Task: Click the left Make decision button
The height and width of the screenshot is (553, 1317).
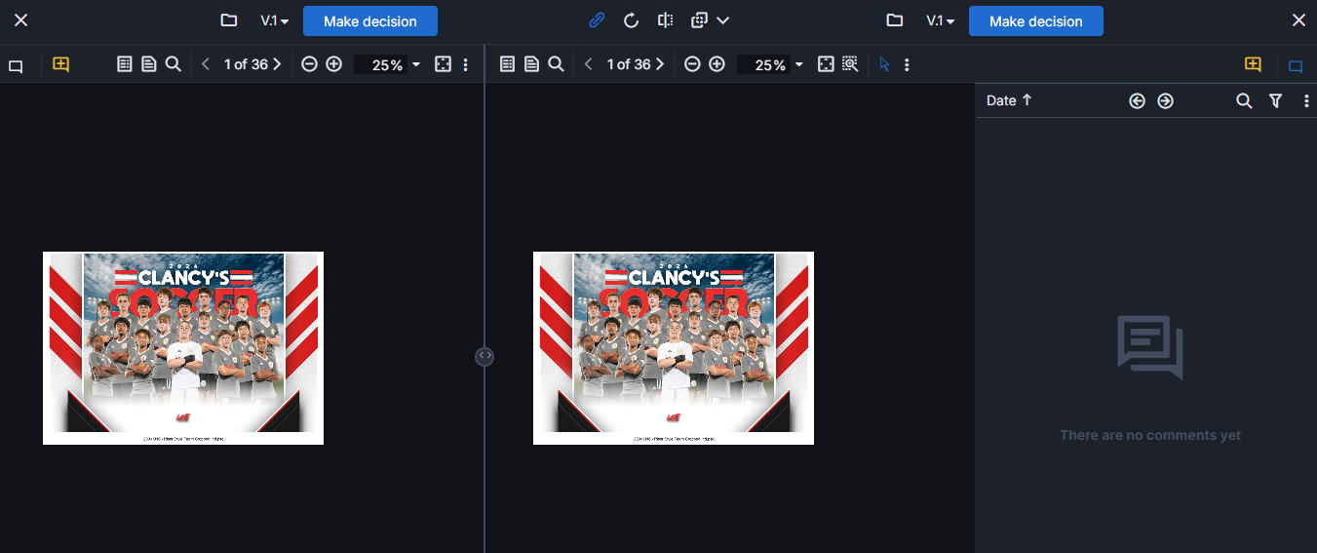Action: 370,20
